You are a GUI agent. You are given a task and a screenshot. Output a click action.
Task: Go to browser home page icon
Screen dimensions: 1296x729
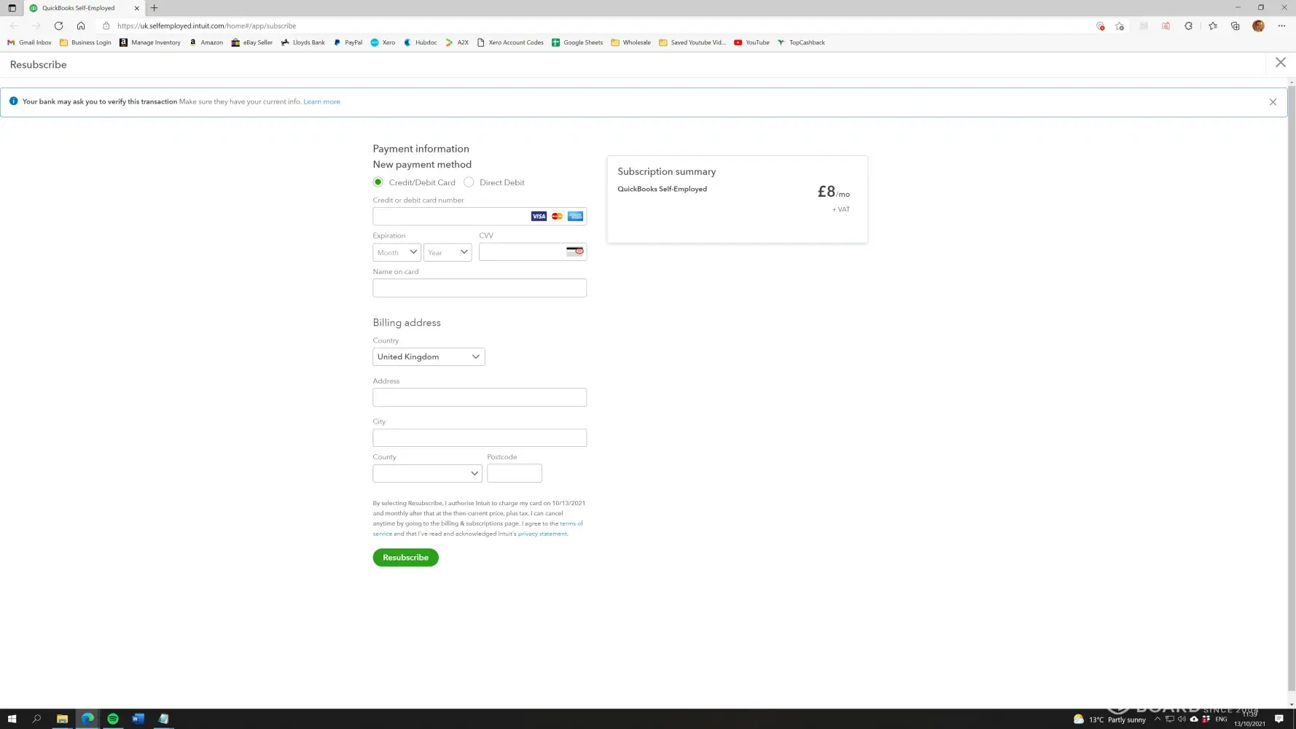(81, 26)
